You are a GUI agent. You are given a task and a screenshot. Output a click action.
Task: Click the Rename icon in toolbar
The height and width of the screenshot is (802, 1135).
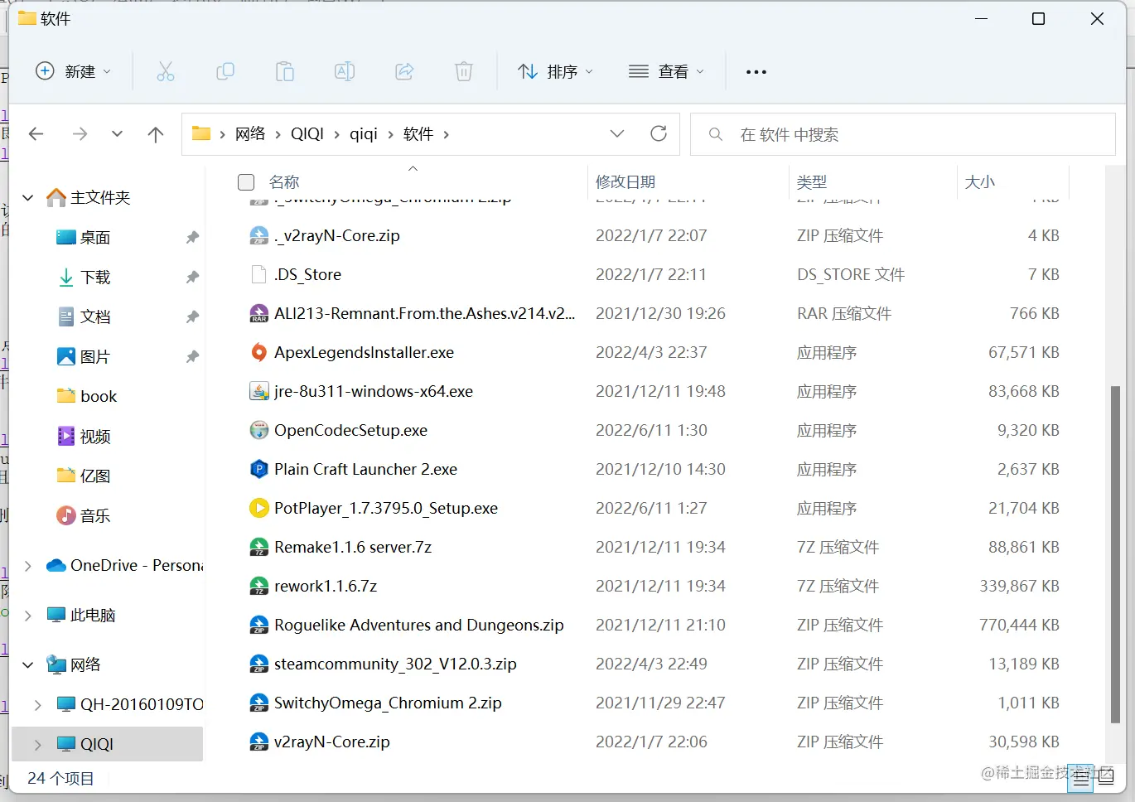345,71
